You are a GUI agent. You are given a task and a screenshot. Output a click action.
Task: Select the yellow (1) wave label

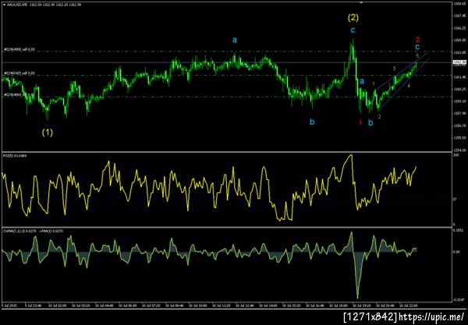(x=47, y=132)
